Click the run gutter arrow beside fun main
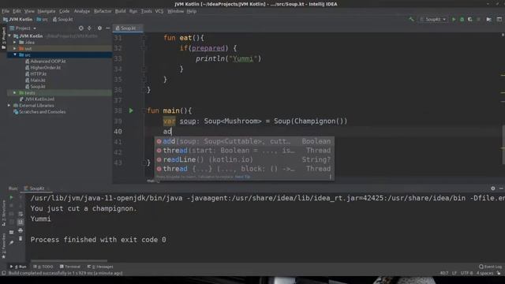The height and width of the screenshot is (284, 505). coord(131,110)
